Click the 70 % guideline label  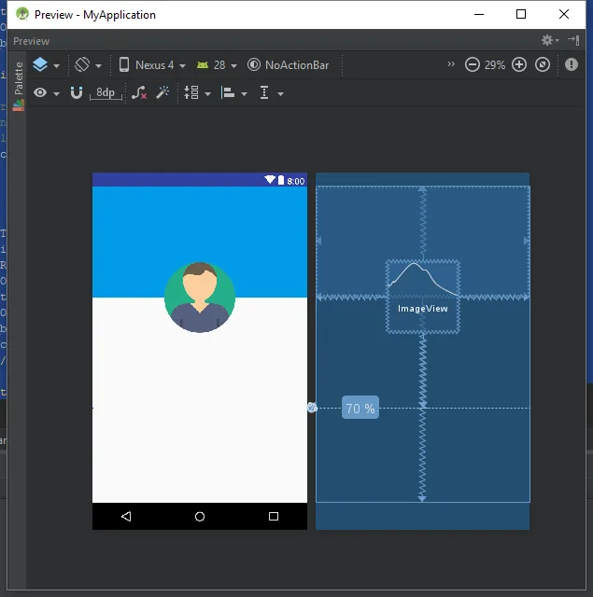tap(360, 409)
